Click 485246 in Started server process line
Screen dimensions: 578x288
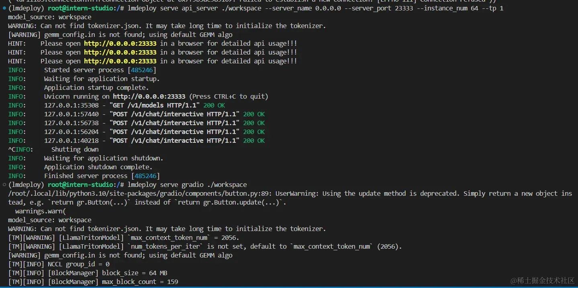141,70
